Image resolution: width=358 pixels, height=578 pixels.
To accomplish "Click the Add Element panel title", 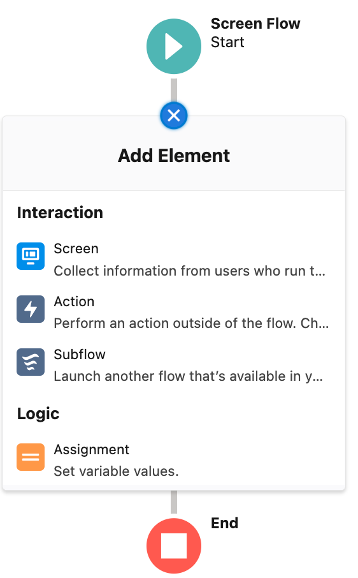I will coord(174,156).
